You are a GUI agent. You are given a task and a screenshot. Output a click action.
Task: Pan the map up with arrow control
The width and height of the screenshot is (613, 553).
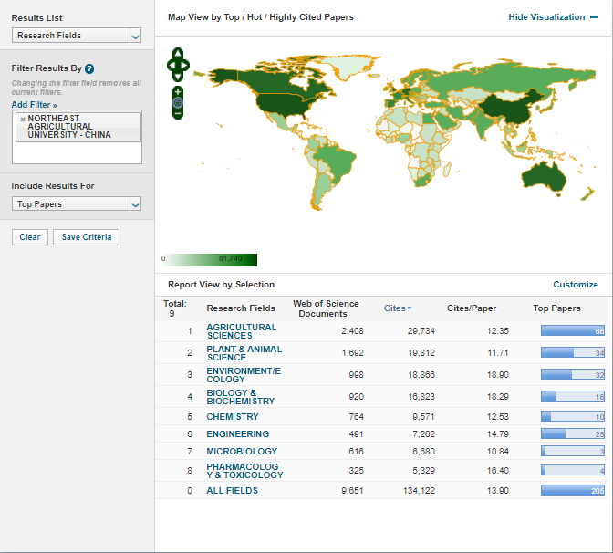click(178, 54)
